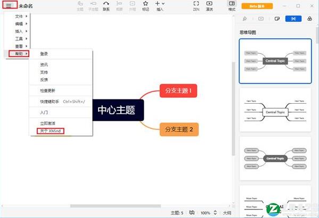Click the 主题: 5 topic count

pos(177,213)
